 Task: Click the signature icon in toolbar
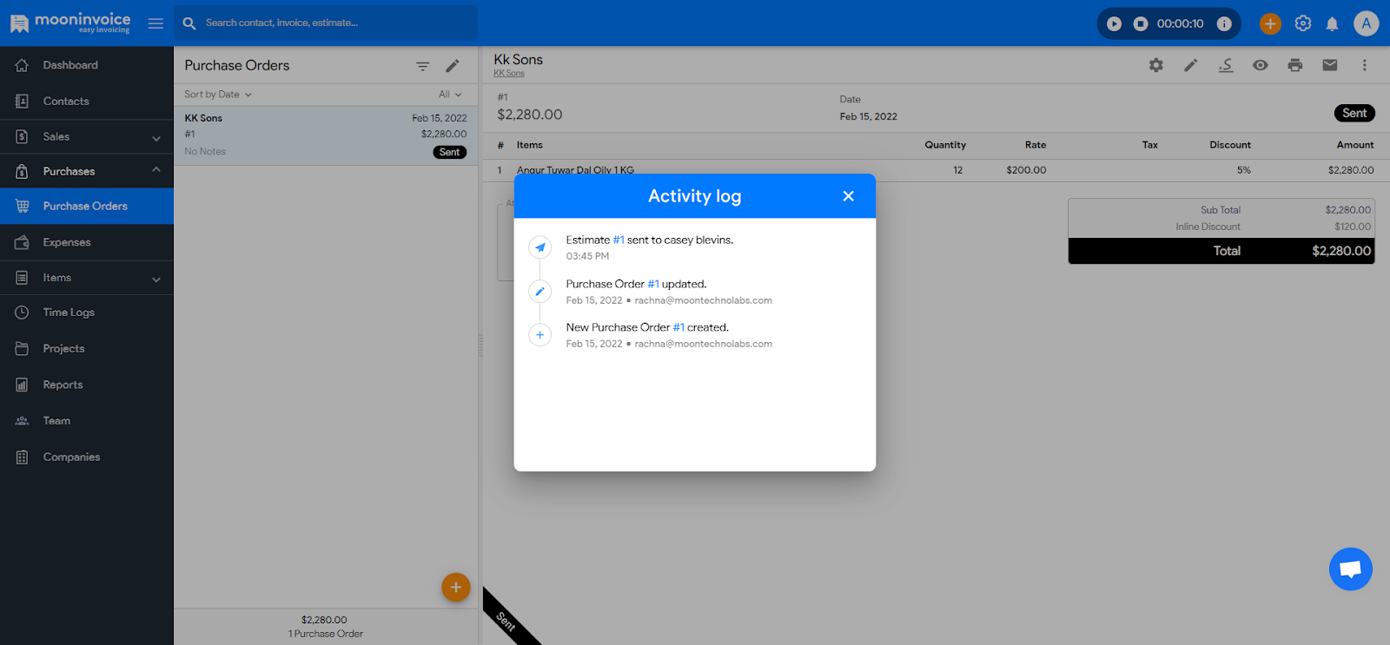(x=1225, y=65)
